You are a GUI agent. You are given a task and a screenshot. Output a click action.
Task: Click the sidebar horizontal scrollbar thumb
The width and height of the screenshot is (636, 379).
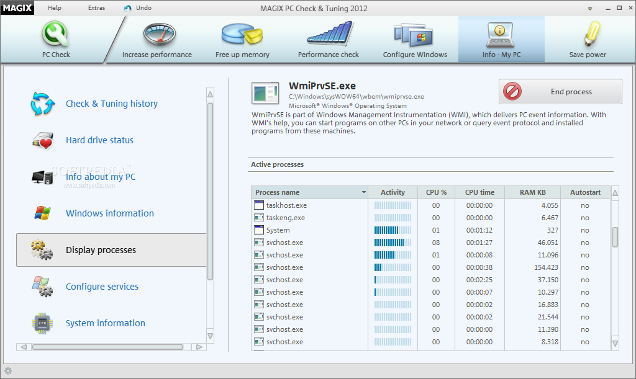coord(107,347)
